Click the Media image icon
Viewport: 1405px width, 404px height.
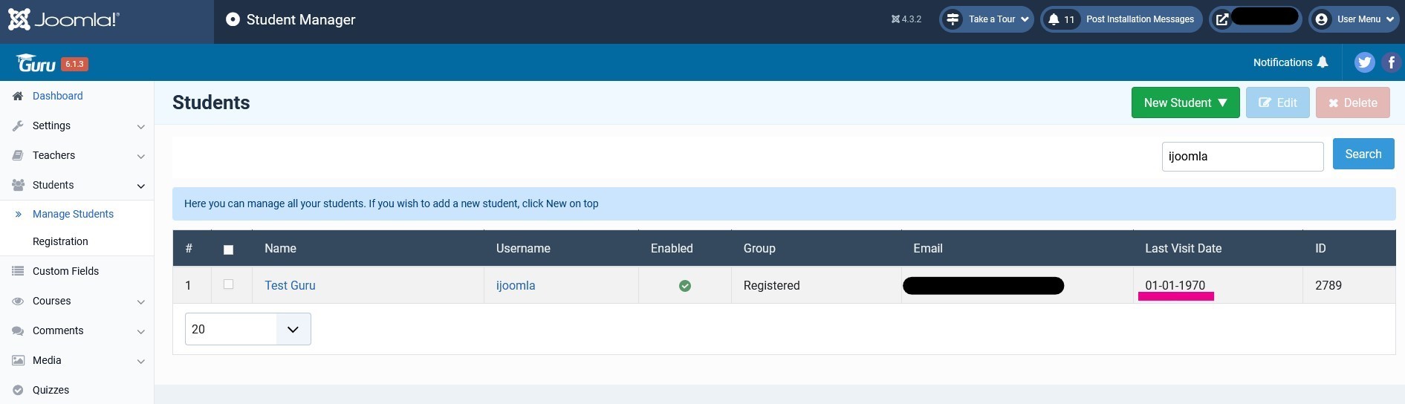pyautogui.click(x=18, y=360)
